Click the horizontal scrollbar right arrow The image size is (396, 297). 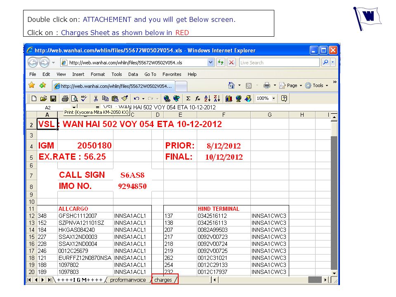coord(325,280)
